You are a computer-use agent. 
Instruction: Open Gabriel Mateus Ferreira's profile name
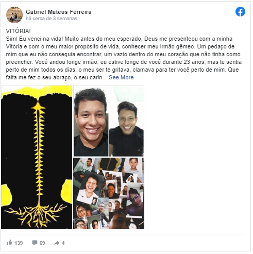pos(59,12)
